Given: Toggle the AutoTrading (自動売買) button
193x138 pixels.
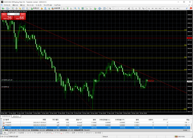Looking at the screenshot, I should click(56, 8).
